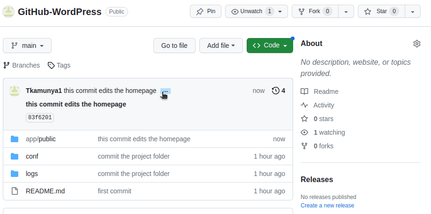Click commit author Tkamunya1

click(x=44, y=91)
